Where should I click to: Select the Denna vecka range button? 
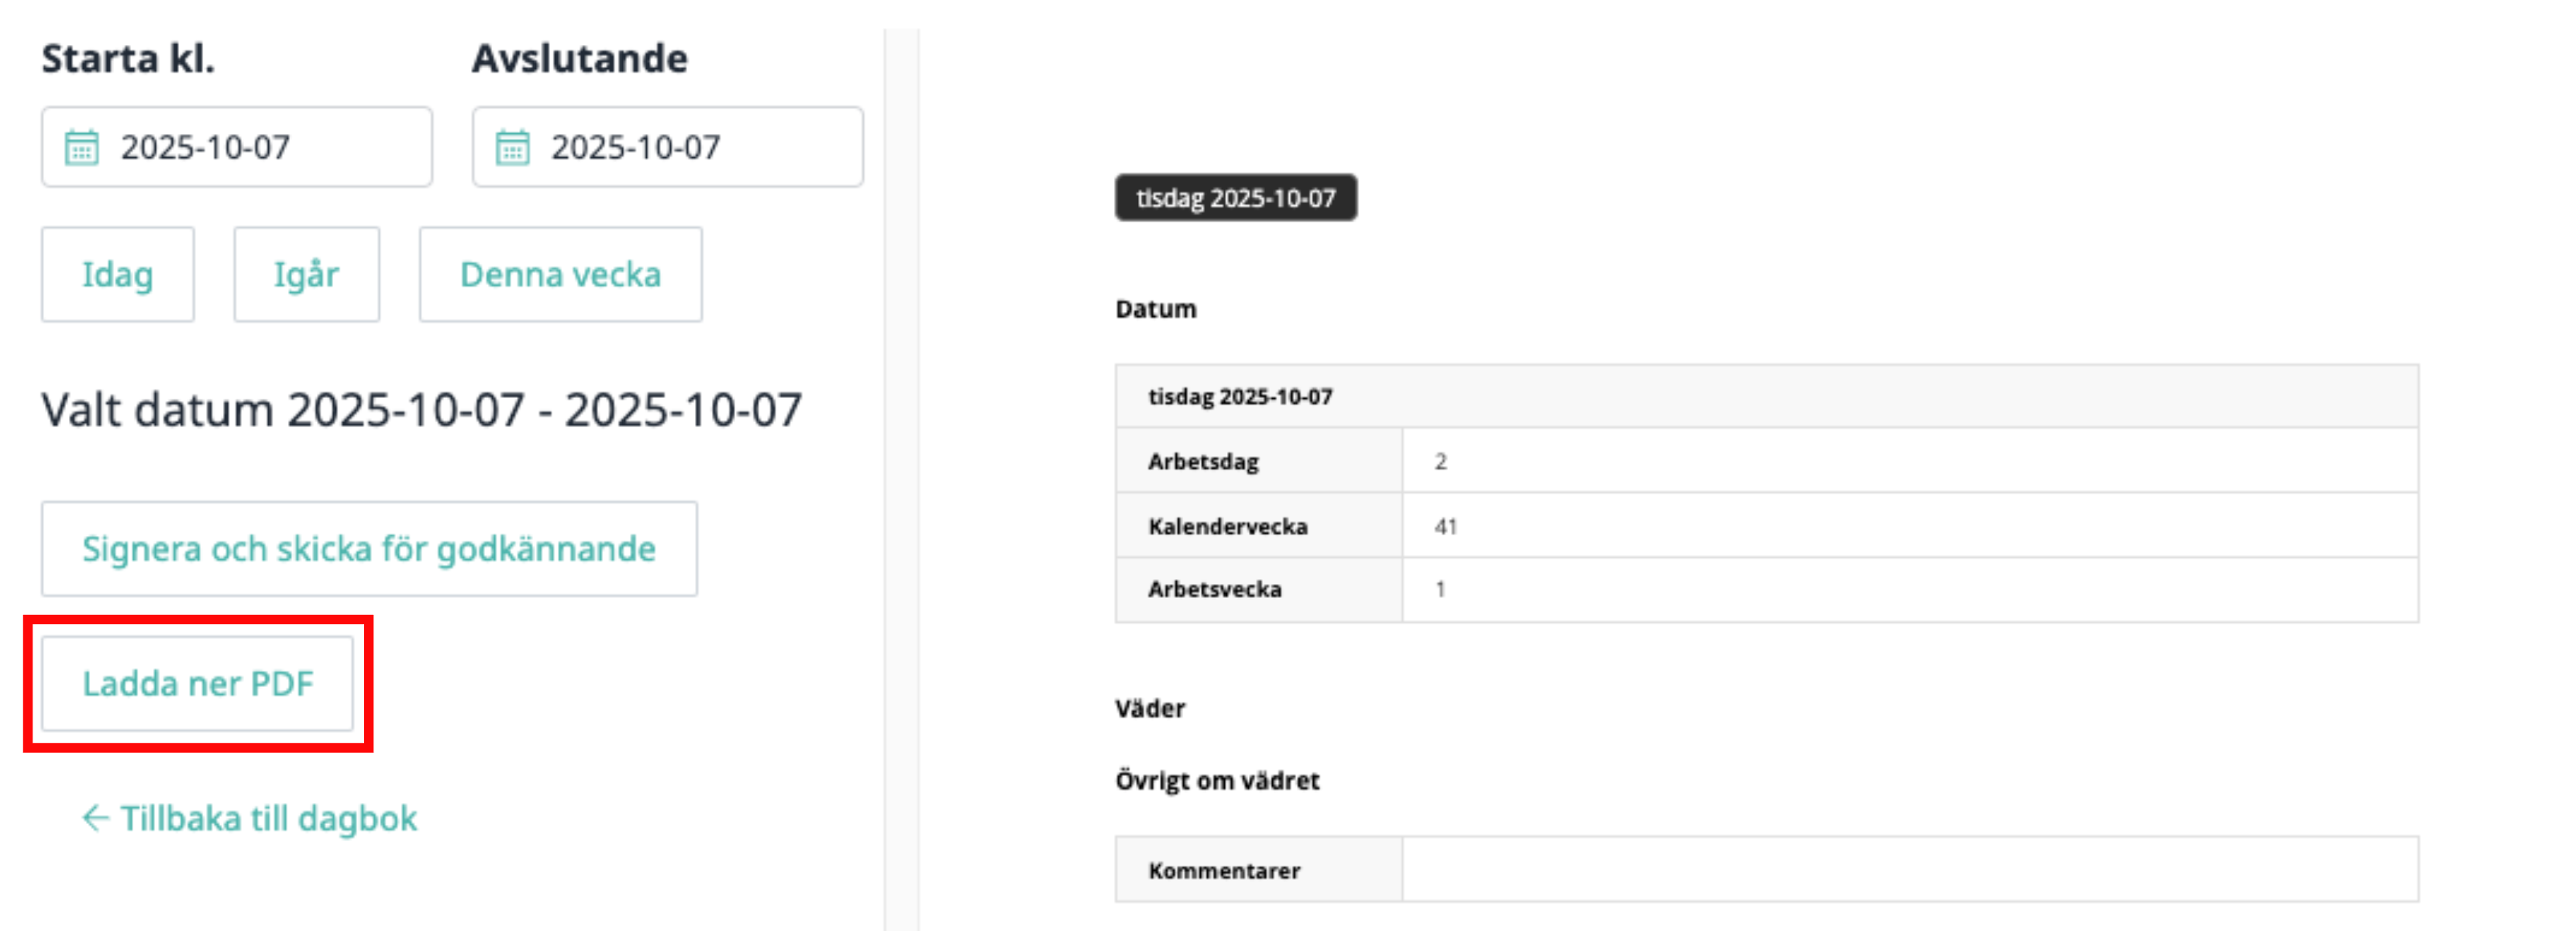tap(561, 274)
